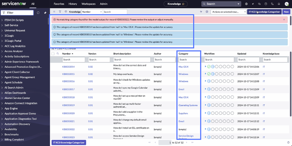This screenshot has width=292, height=146.
Task: Click the New button
Action: 286,12
